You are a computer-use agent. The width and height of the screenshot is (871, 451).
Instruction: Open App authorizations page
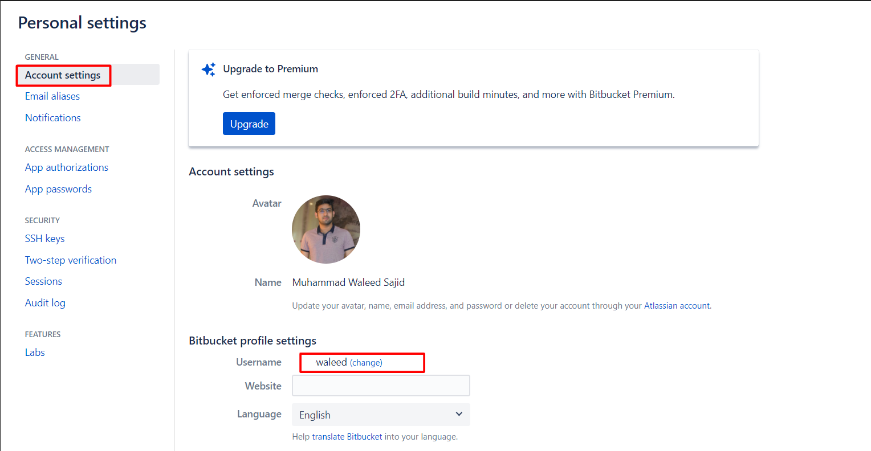coord(67,167)
